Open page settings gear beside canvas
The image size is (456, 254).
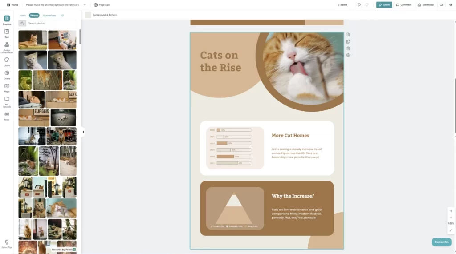coord(348,55)
